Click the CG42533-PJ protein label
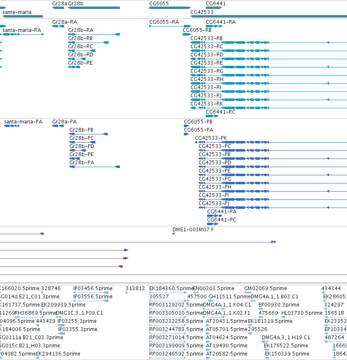The image size is (347, 360). [x=214, y=203]
